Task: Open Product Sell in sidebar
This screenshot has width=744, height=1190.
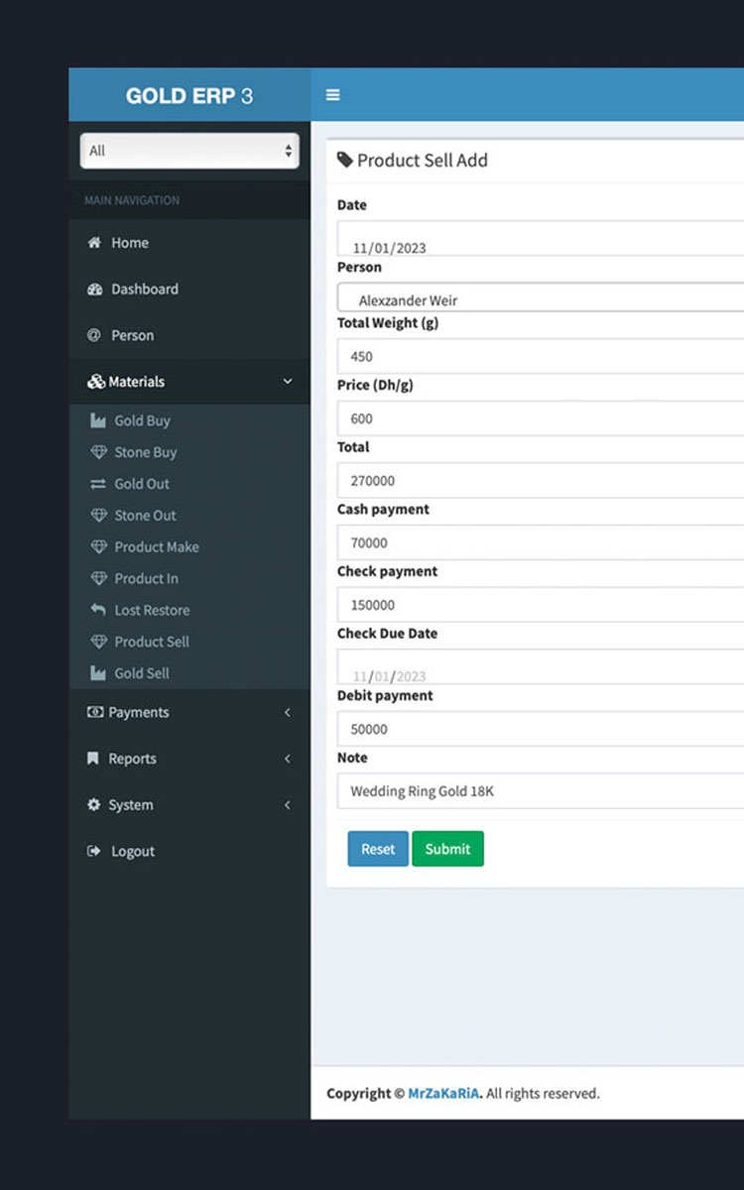Action: click(151, 642)
